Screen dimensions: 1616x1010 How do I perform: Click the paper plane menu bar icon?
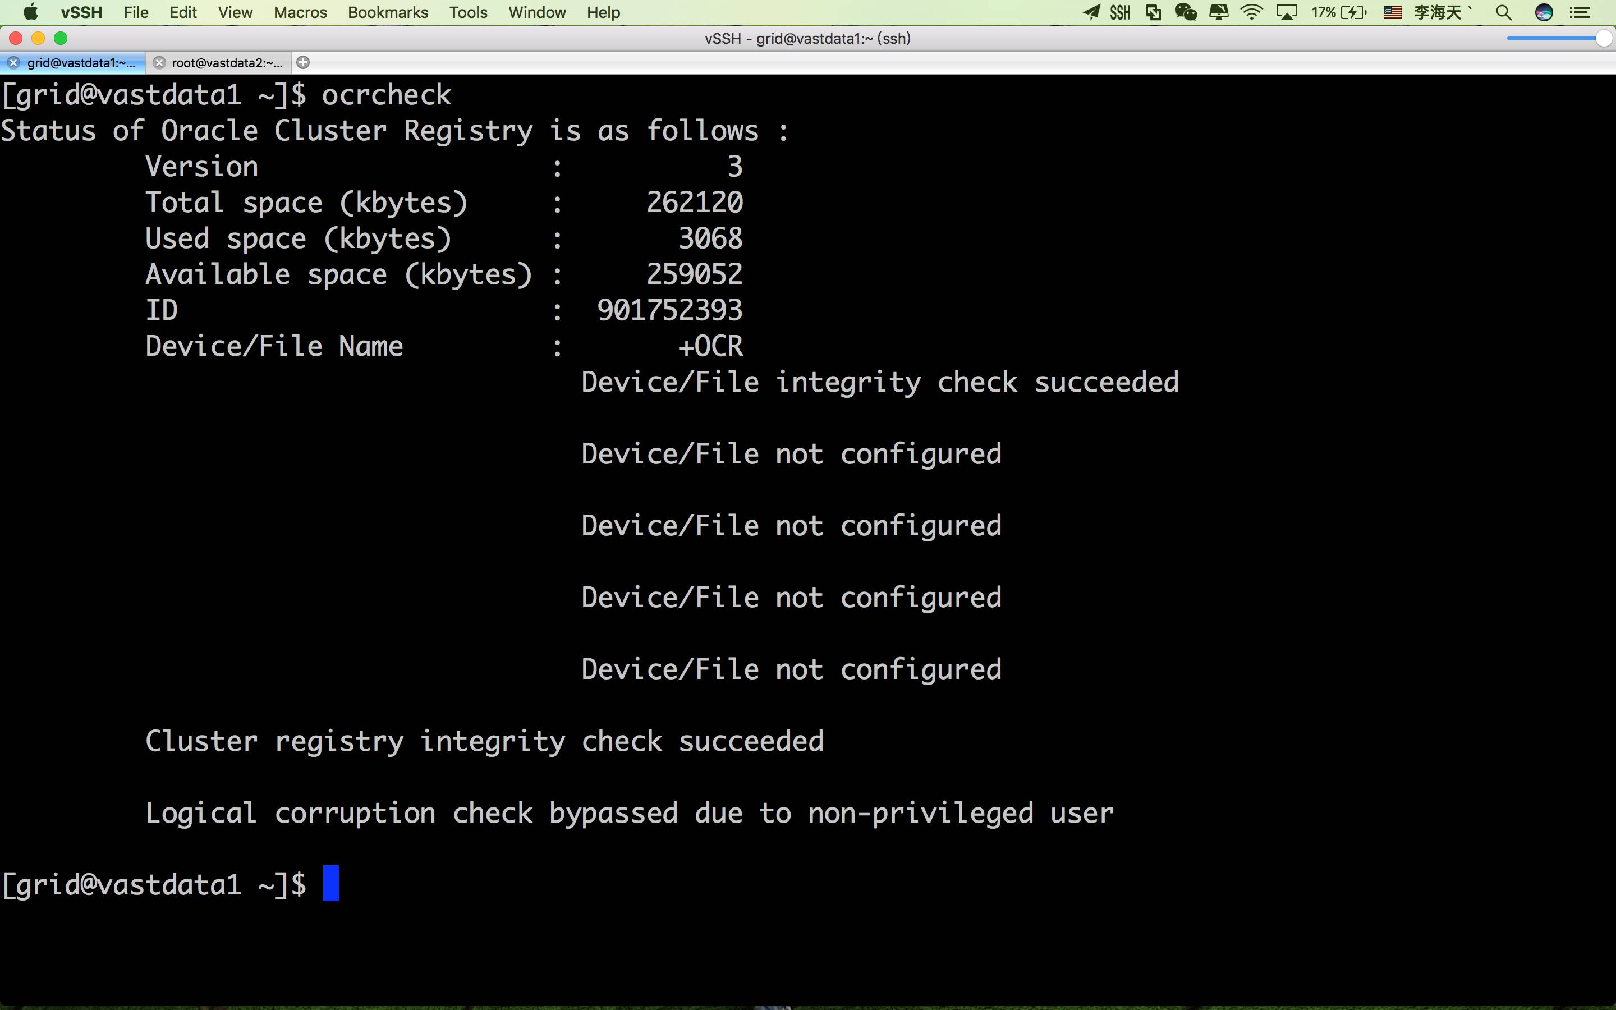tap(1091, 12)
